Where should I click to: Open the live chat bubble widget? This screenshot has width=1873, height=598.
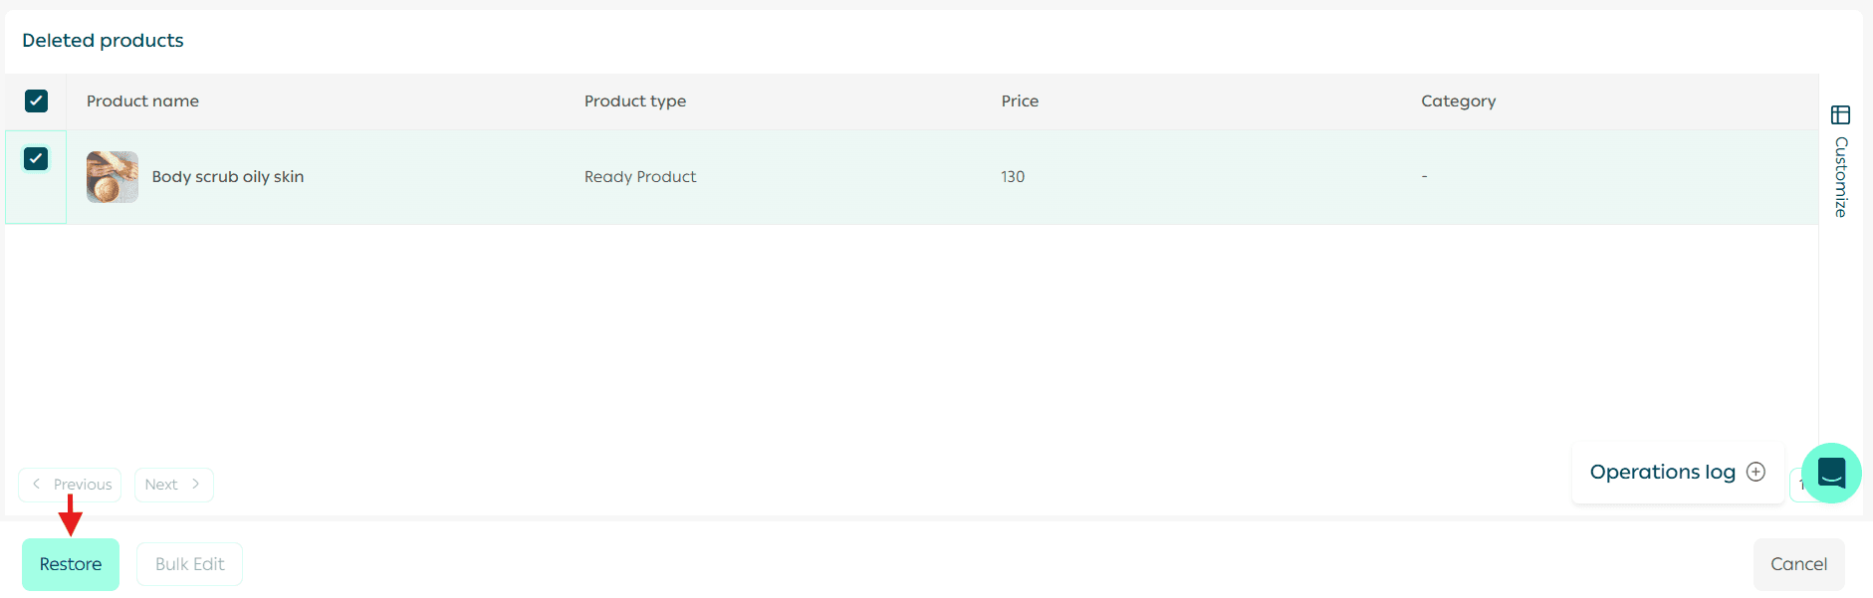tap(1831, 473)
